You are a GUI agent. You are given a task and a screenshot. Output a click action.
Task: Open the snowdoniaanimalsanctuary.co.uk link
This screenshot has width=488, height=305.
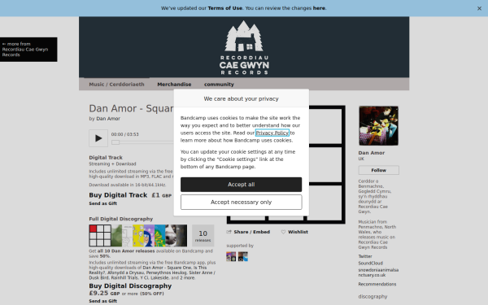pyautogui.click(x=378, y=272)
